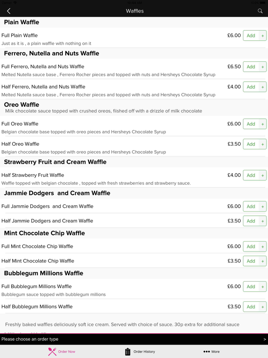Image resolution: width=268 pixels, height=358 pixels.
Task: Select the Full Bubblegum Millions Waffle item name
Action: pos(37,286)
